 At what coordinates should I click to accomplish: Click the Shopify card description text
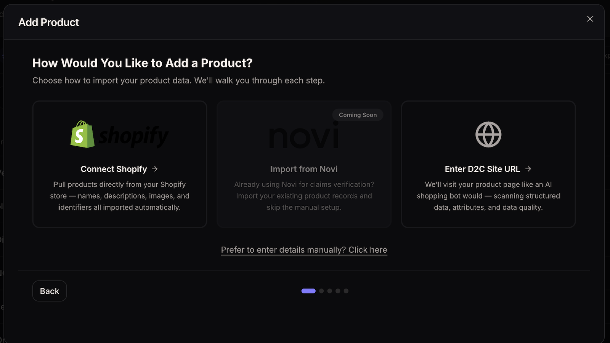point(120,196)
